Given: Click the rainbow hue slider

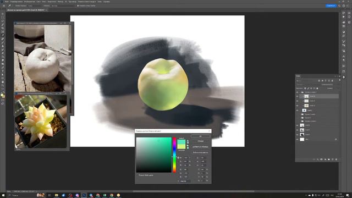Looking at the screenshot, I should (174, 155).
